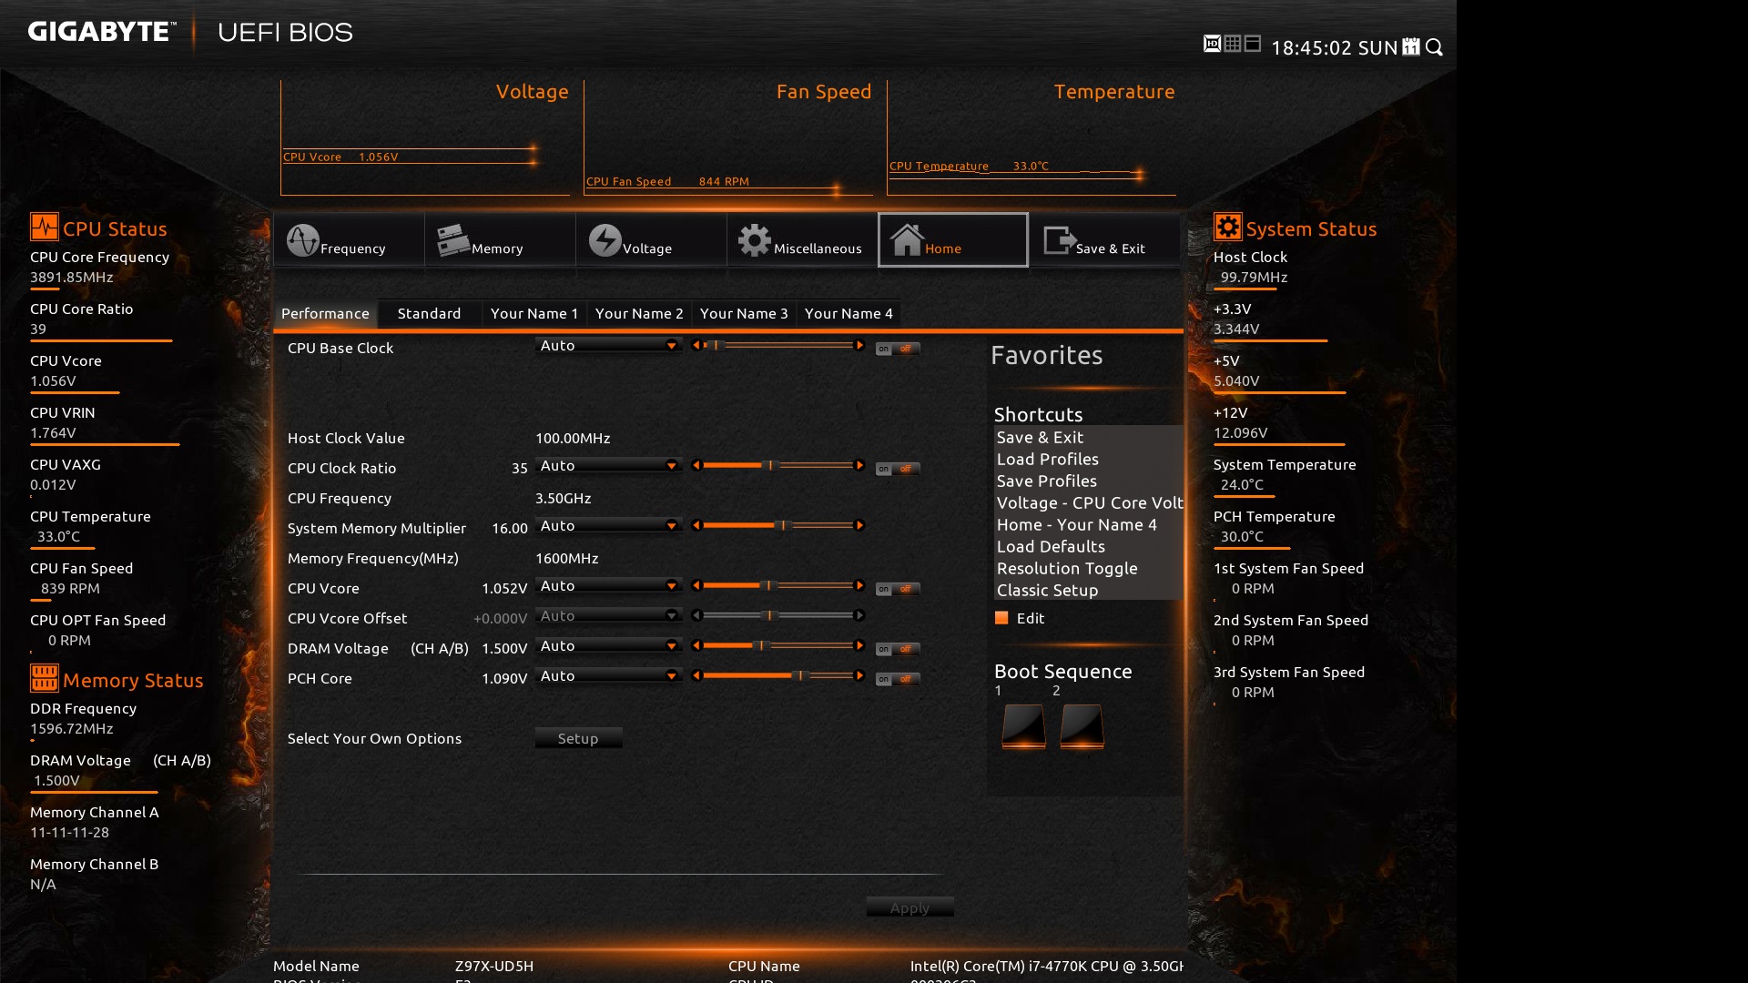Open DRAM Voltage Auto dropdown

[608, 646]
